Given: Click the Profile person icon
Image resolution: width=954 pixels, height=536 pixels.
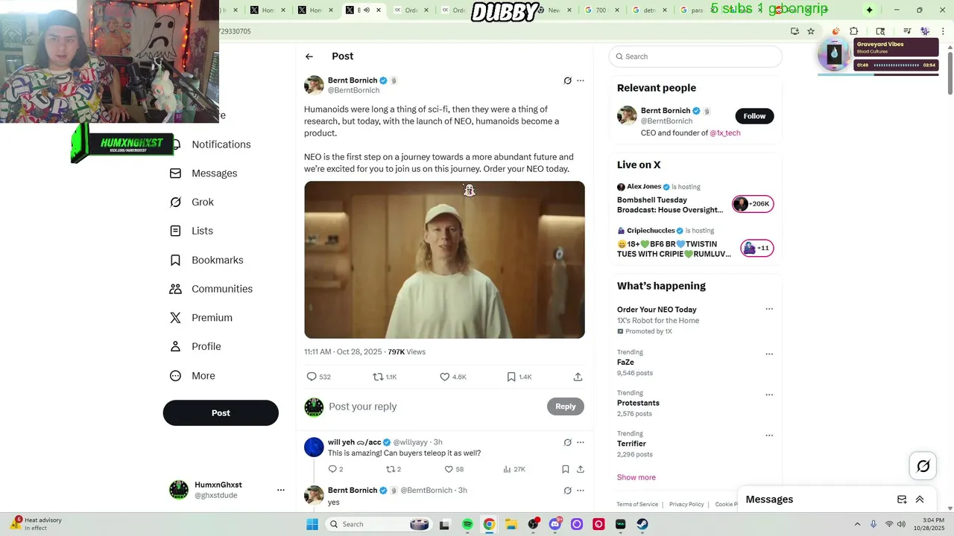Looking at the screenshot, I should tap(175, 346).
